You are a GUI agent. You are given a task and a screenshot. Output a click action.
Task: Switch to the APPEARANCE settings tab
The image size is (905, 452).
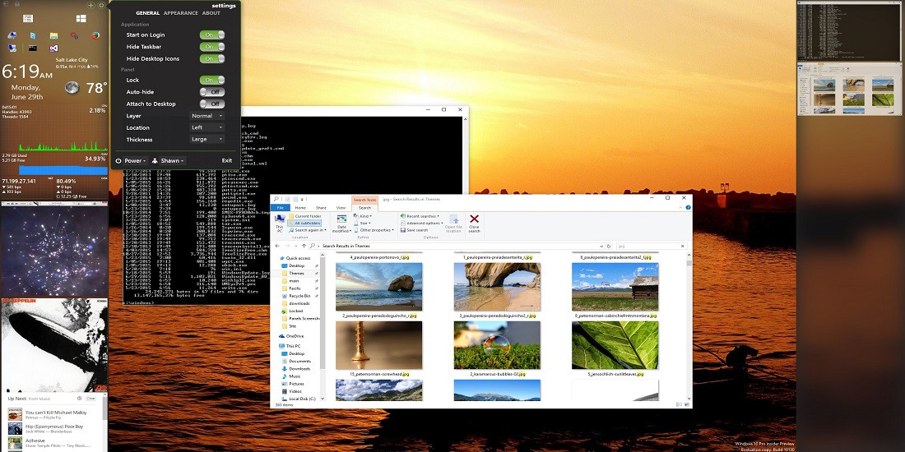tap(181, 13)
